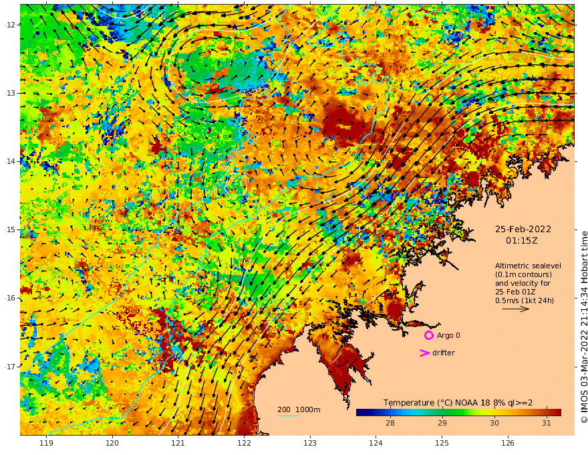Viewport: 588px width, 455px height.
Task: Click longitude axis label 124
Action: tap(376, 443)
